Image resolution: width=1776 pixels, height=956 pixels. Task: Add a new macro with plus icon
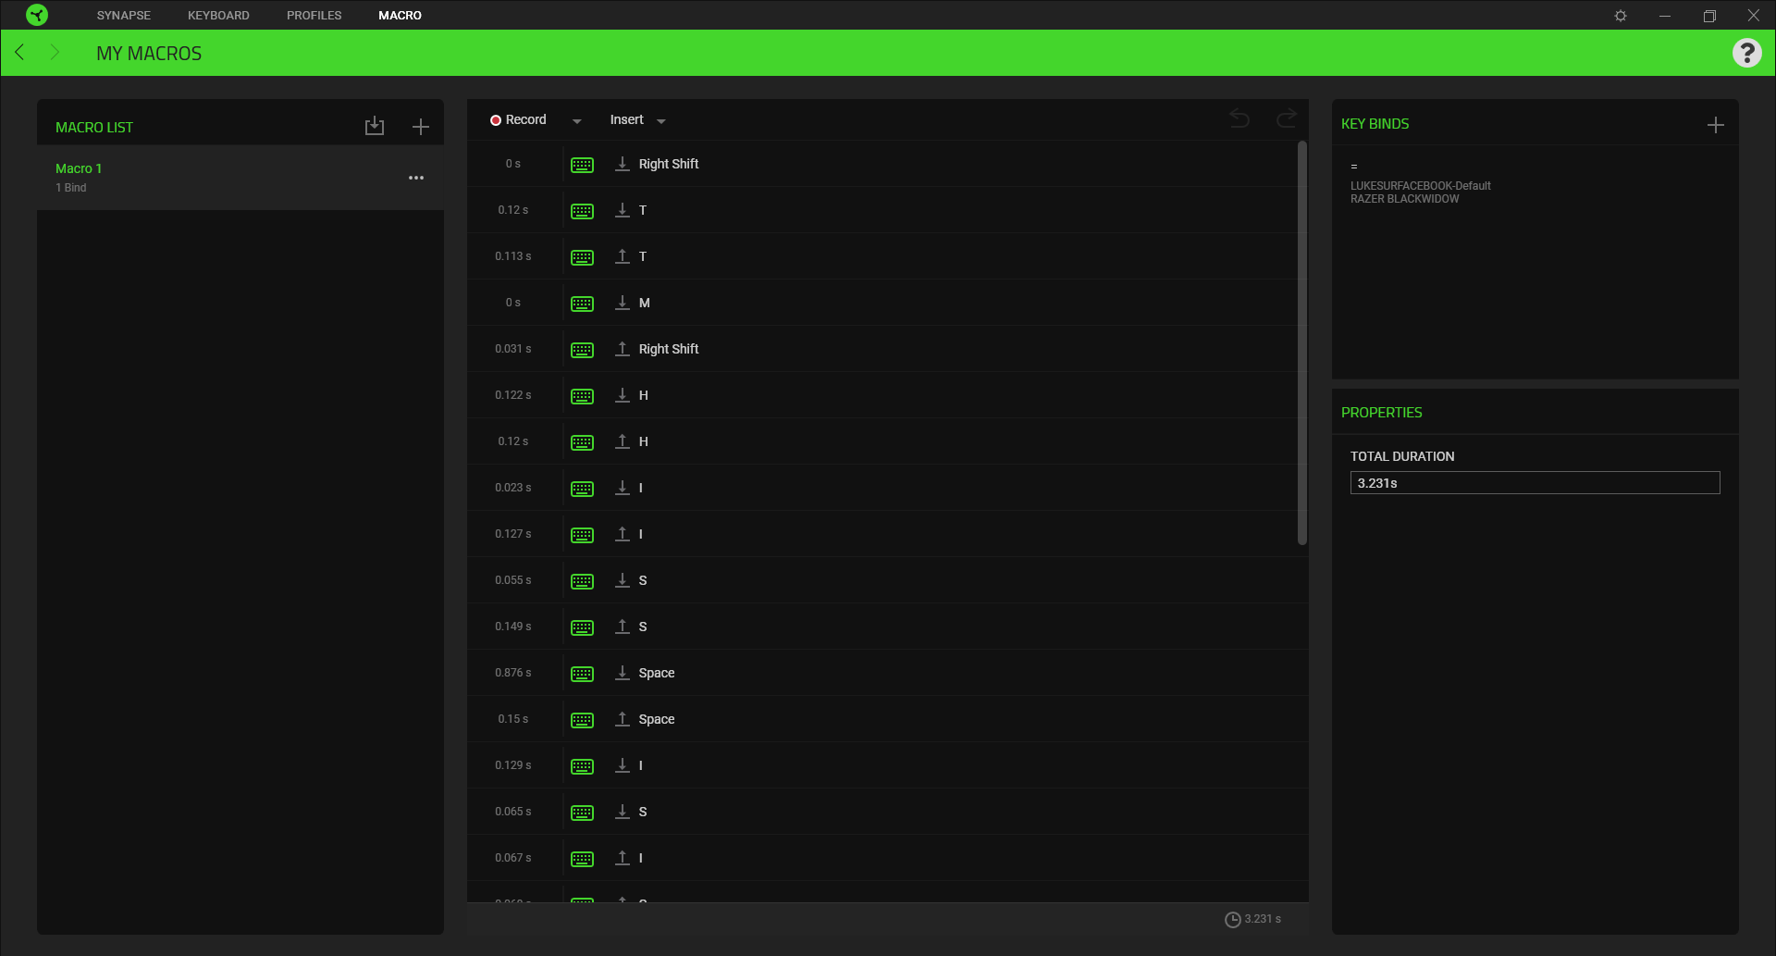pyautogui.click(x=421, y=127)
